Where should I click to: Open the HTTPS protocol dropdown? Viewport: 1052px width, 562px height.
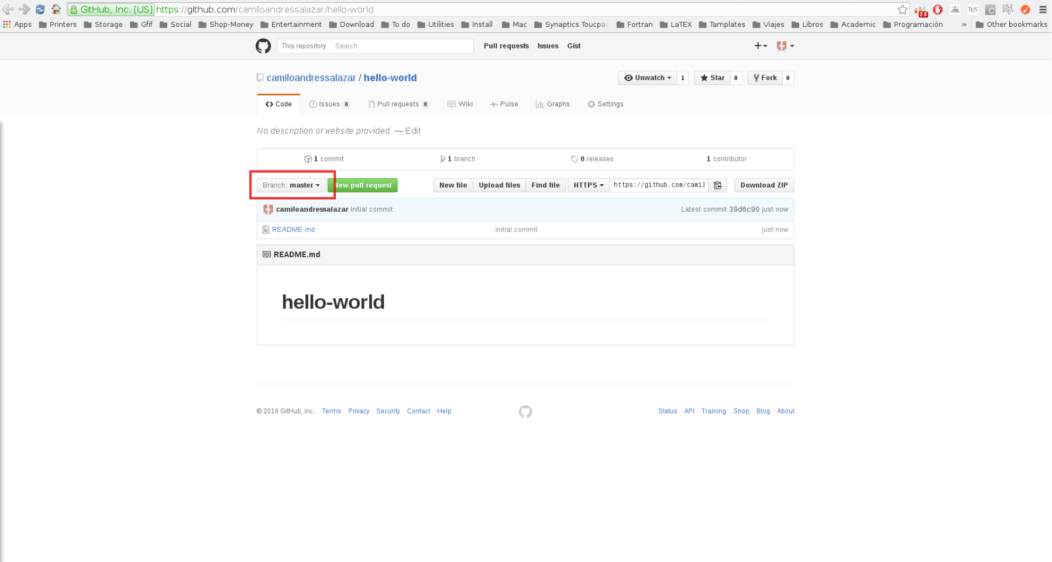(x=589, y=185)
